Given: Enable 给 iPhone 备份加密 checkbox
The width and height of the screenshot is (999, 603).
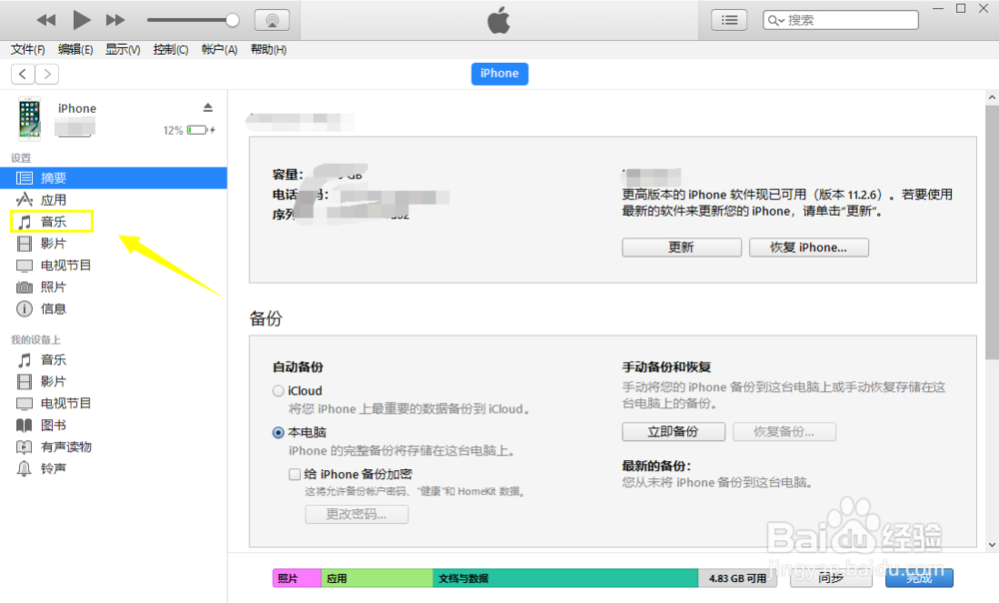Looking at the screenshot, I should [x=295, y=474].
